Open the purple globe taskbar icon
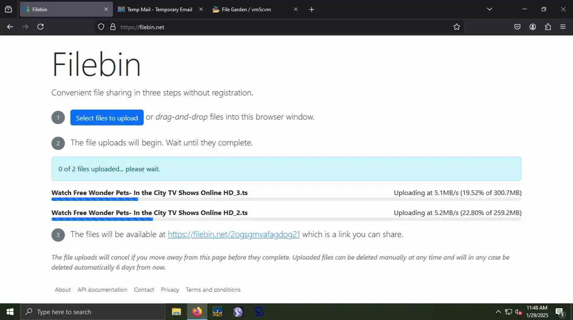 pyautogui.click(x=238, y=312)
